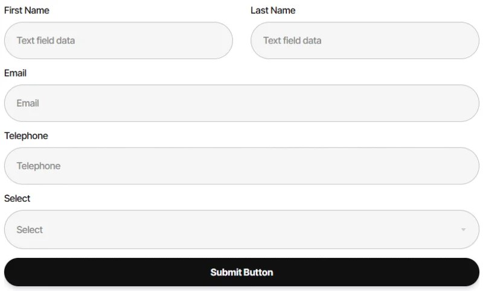Focus the Last Name input field
The height and width of the screenshot is (291, 483).
click(x=365, y=40)
